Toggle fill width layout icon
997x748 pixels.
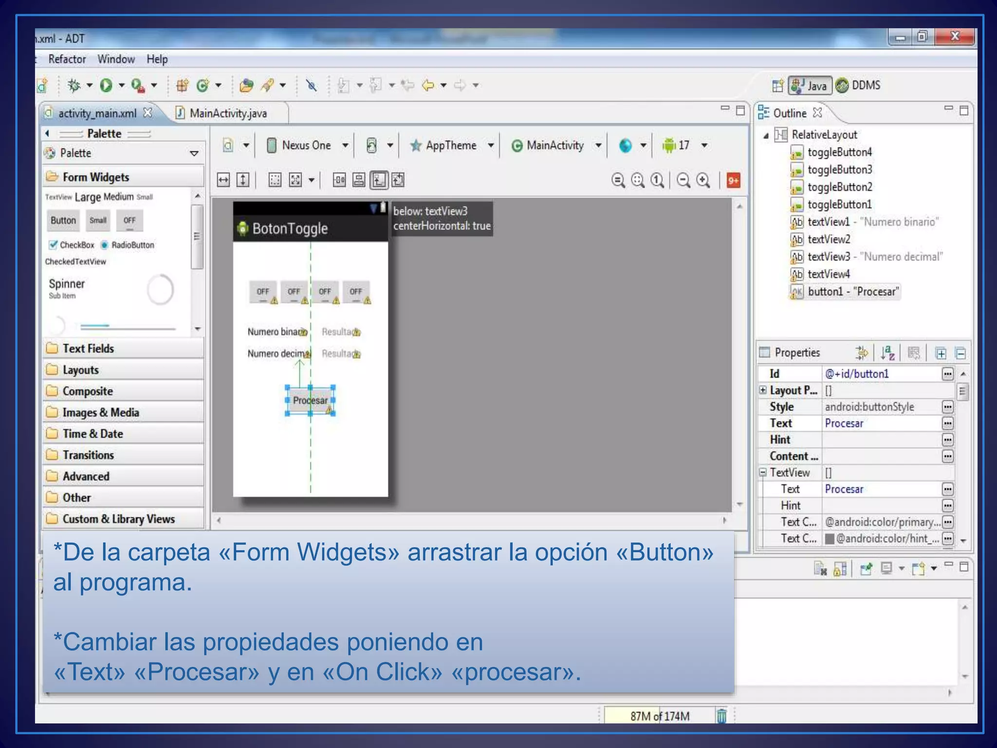223,180
